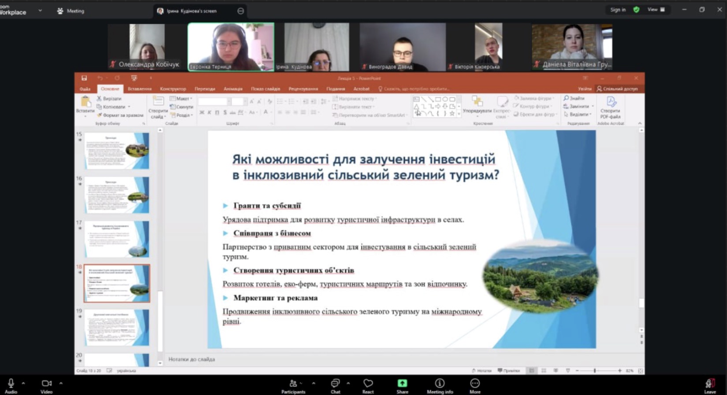Expand the Workplace menu chevron
Image resolution: width=727 pixels, height=395 pixels.
(x=40, y=11)
